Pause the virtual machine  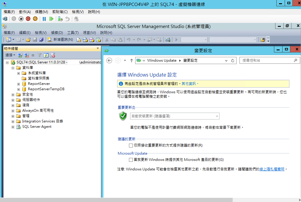[x=44, y=19]
